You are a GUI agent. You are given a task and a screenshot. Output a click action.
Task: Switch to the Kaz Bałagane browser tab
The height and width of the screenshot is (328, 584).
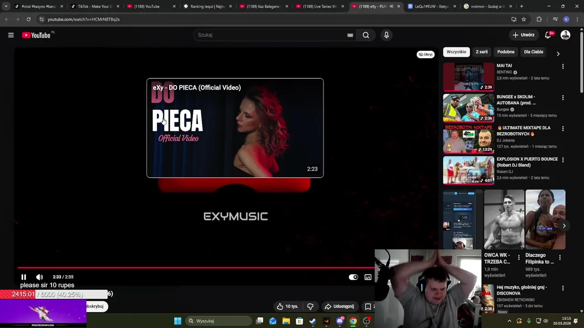point(263,6)
